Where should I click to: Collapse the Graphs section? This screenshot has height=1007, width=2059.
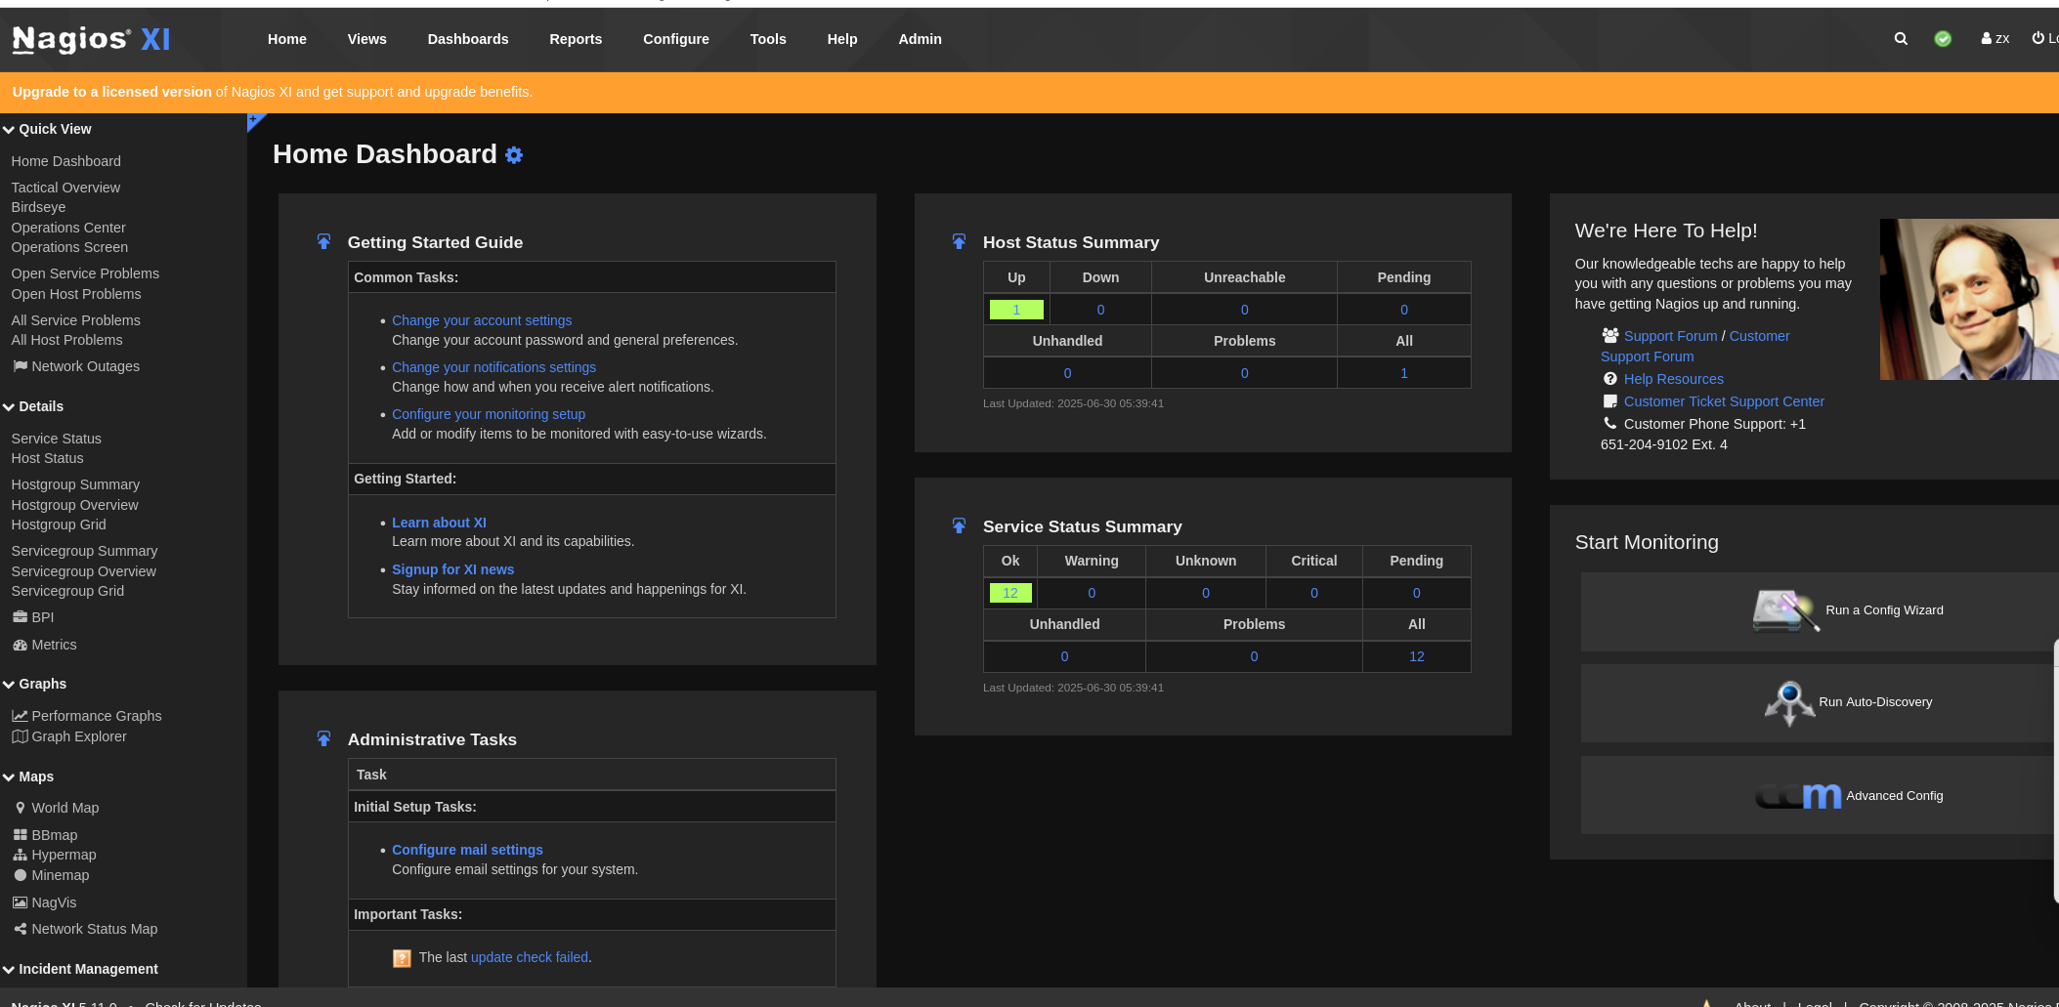click(34, 684)
